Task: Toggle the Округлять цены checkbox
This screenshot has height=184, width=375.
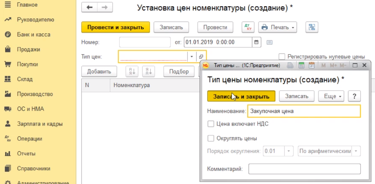Action: point(211,138)
